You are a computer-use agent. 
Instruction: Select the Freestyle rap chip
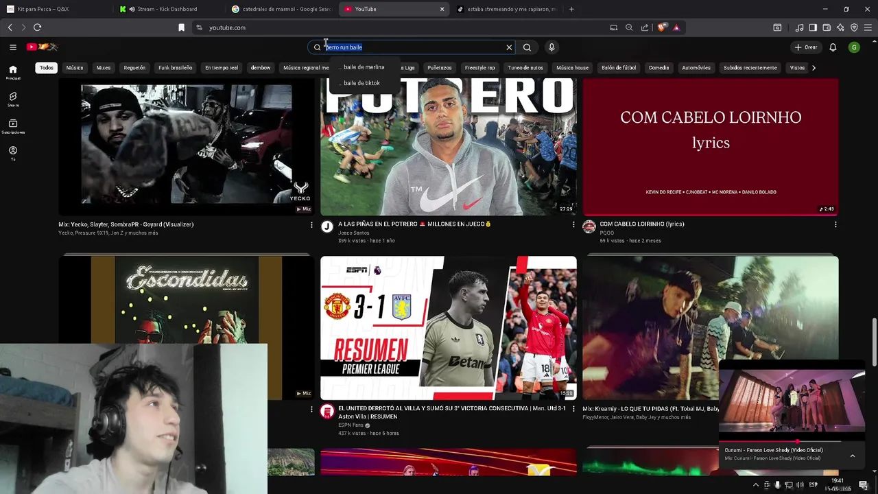[479, 68]
